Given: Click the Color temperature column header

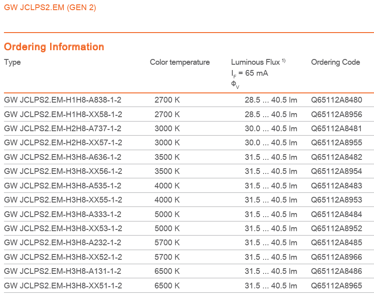Looking at the screenshot, I should (180, 62).
